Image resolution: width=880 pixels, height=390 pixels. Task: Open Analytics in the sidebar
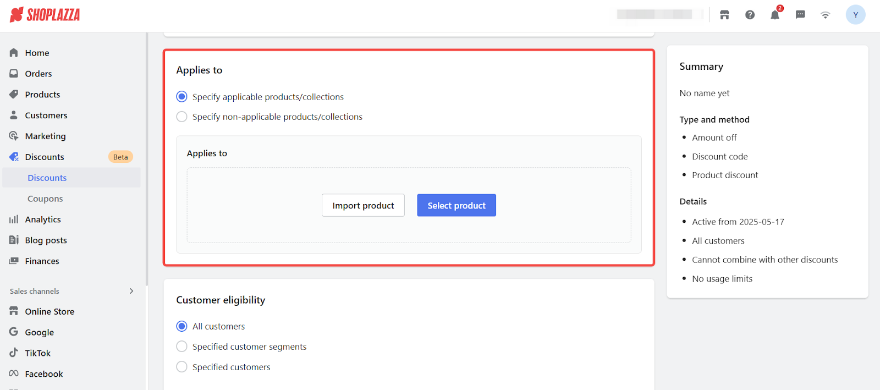(x=43, y=219)
